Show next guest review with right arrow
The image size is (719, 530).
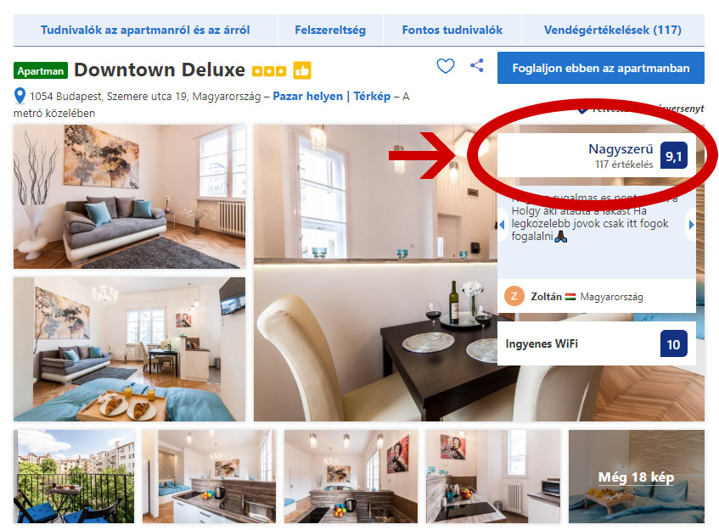(691, 225)
